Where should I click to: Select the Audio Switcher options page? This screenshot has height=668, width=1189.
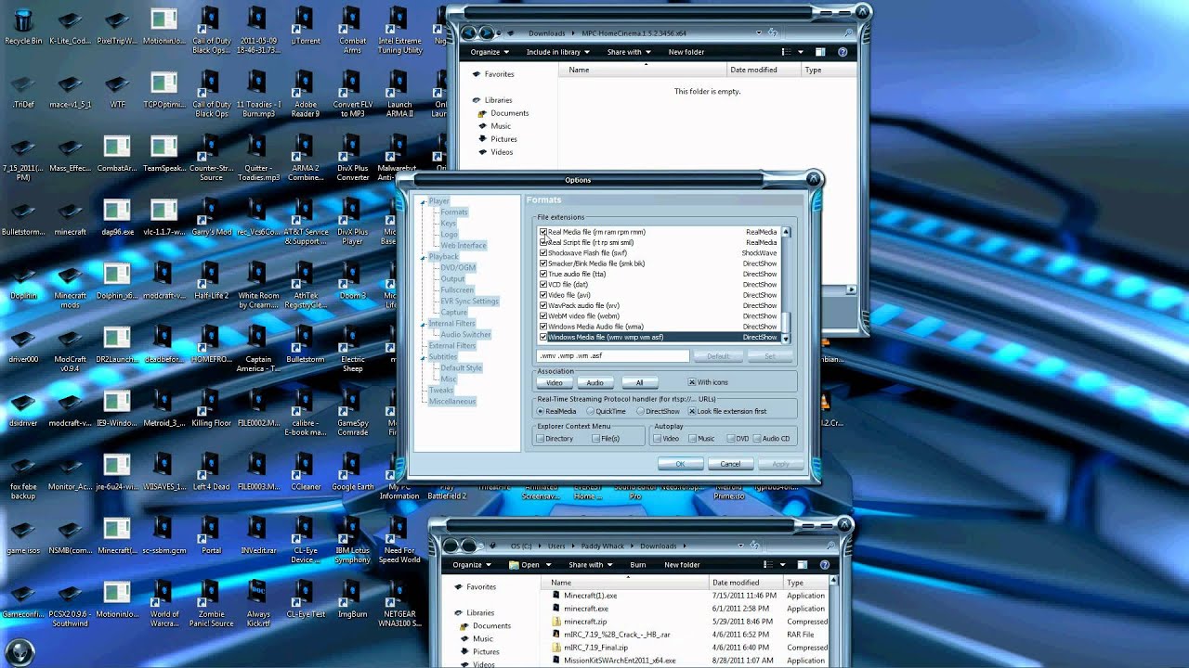coord(465,335)
